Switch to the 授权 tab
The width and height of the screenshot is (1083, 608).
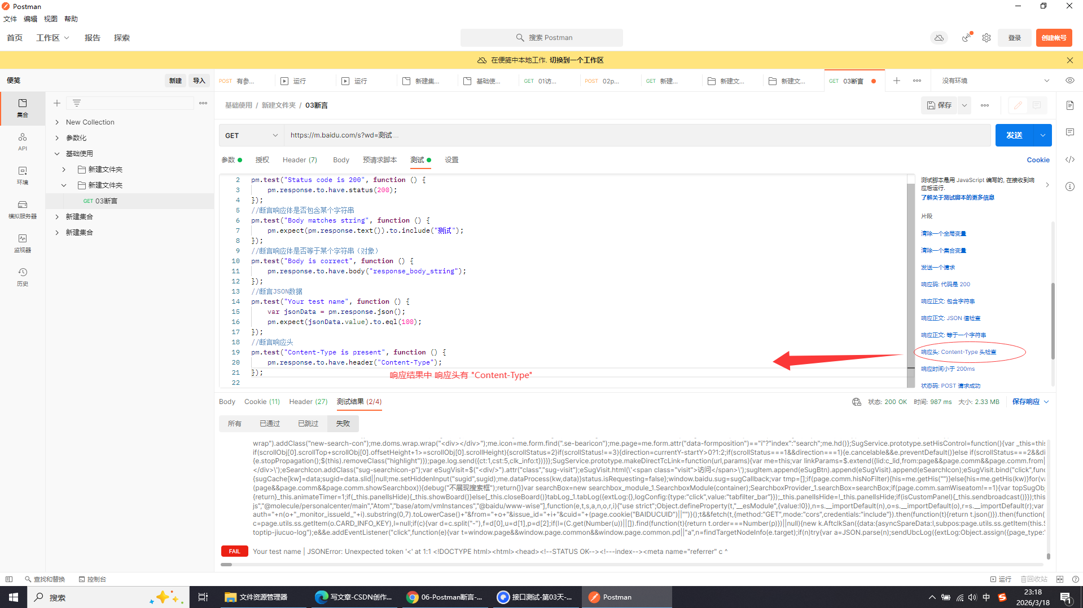click(262, 160)
